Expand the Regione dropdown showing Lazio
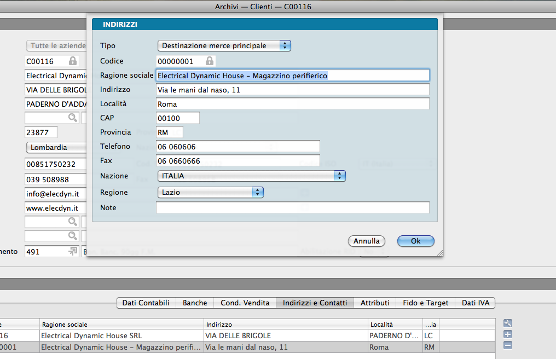 coord(210,193)
